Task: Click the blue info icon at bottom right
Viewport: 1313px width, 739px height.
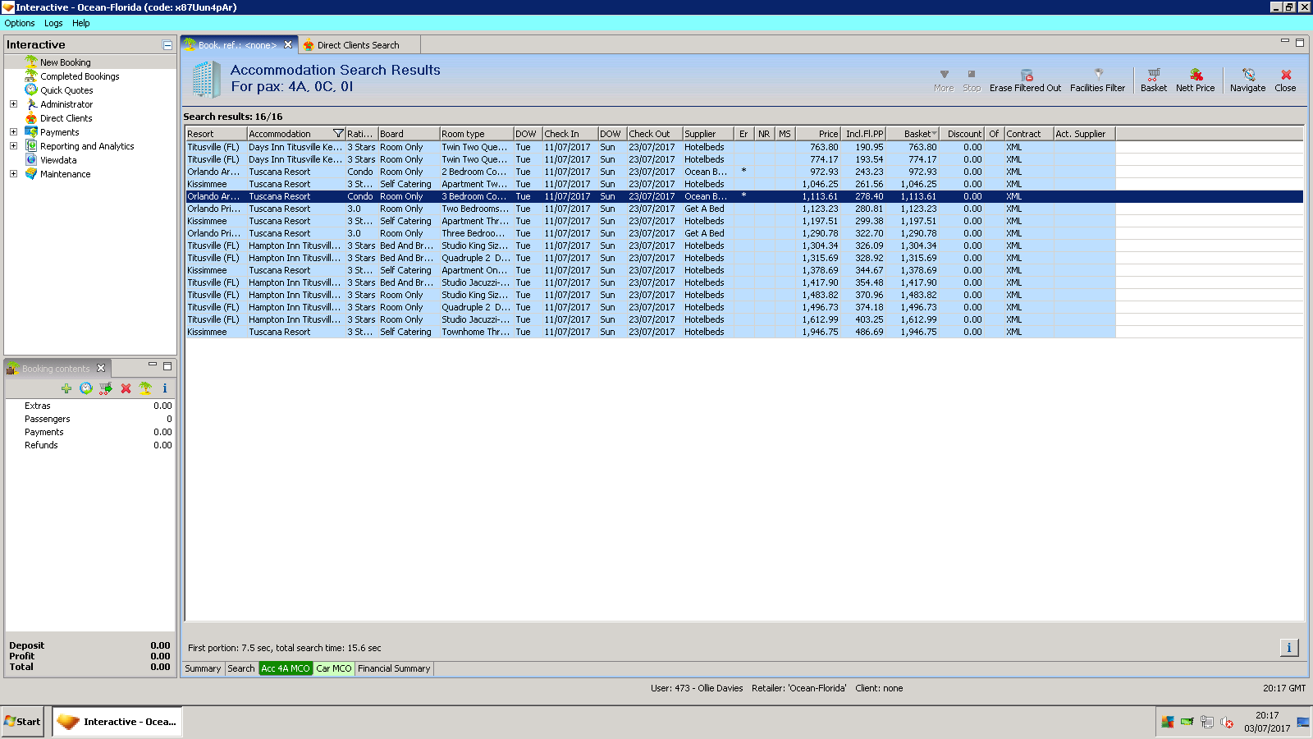Action: (1288, 648)
